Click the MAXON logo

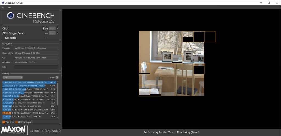pos(13,130)
